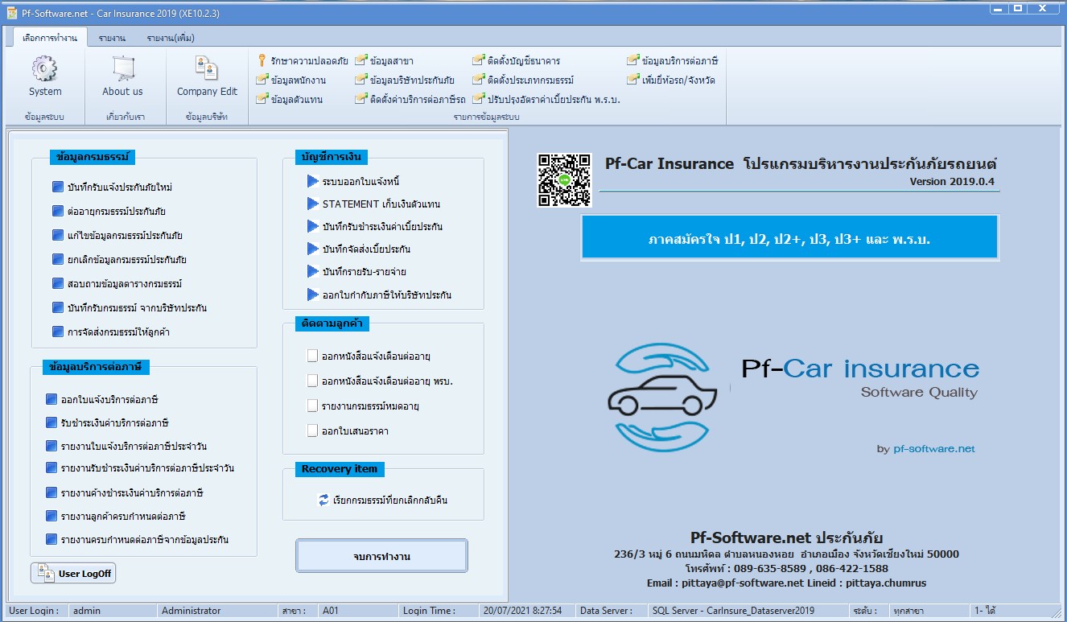
Task: Click SQL Server - CarInsure_Dataserver2019 status text
Action: (732, 611)
